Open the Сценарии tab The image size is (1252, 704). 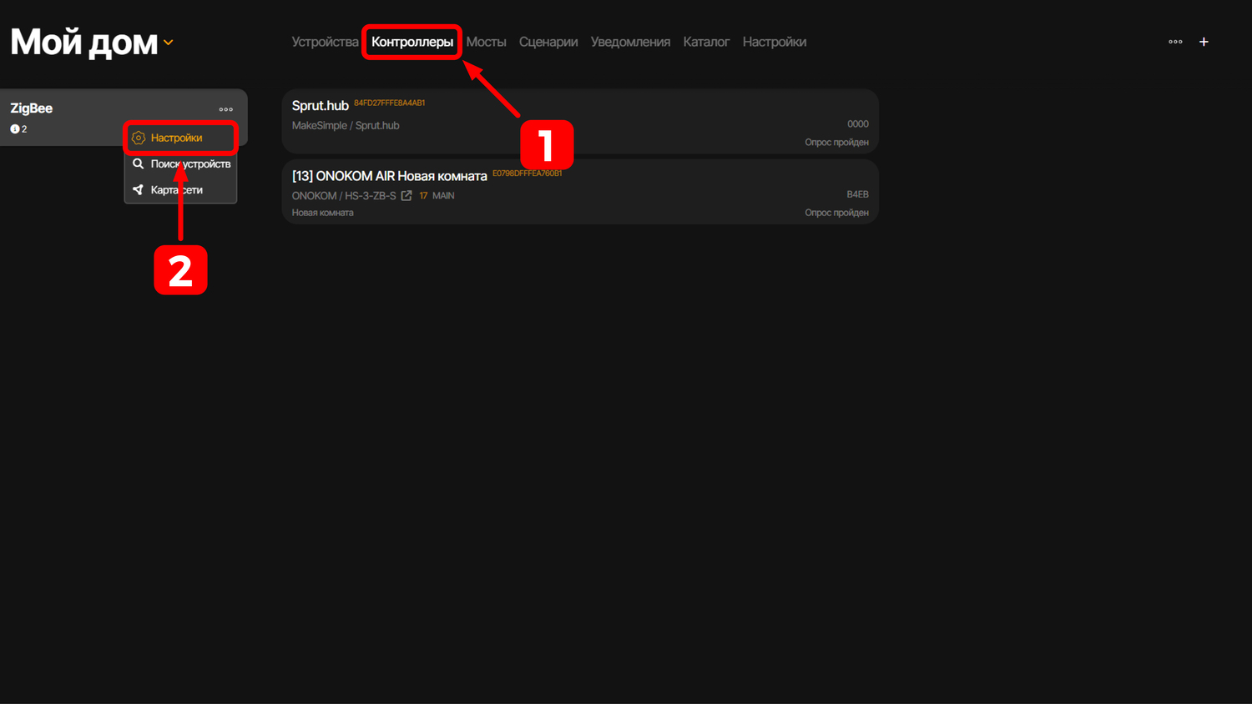548,42
